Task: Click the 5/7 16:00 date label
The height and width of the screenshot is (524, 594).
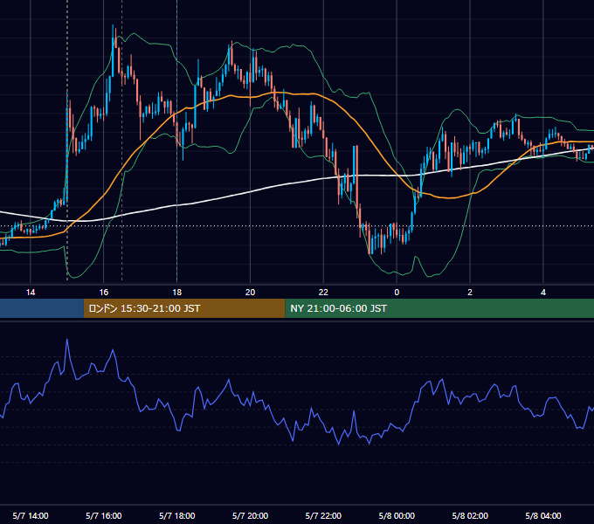Action: click(103, 515)
